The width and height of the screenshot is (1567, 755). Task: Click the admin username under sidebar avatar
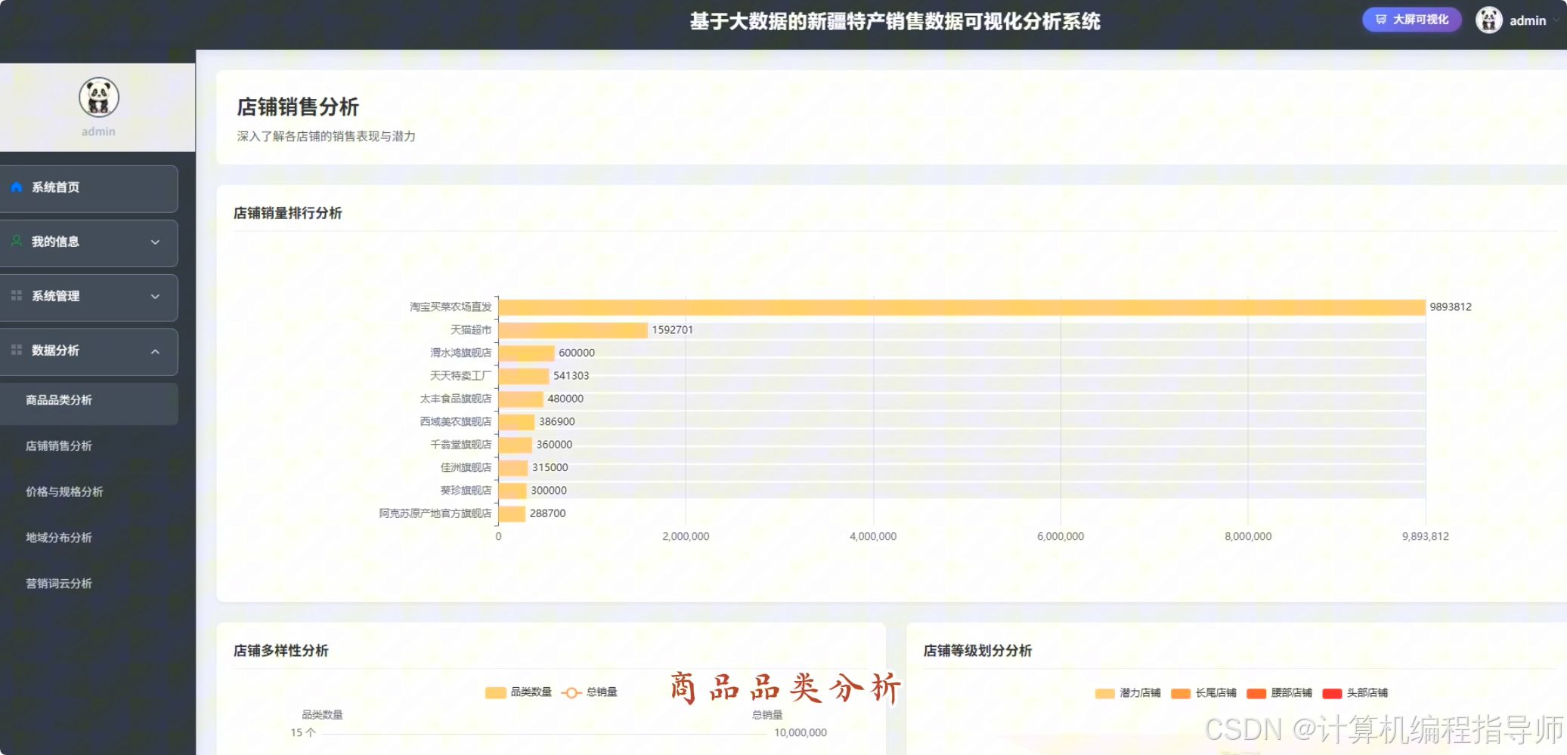point(99,131)
